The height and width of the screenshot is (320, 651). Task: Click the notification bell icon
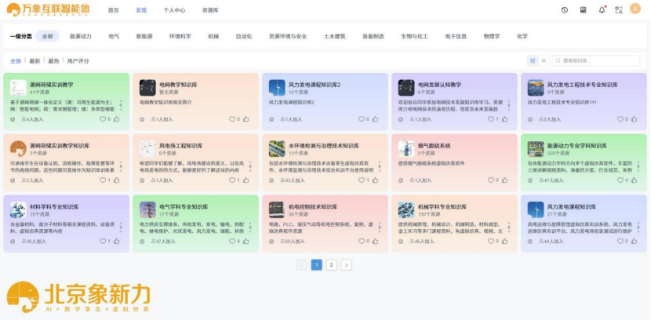(602, 10)
